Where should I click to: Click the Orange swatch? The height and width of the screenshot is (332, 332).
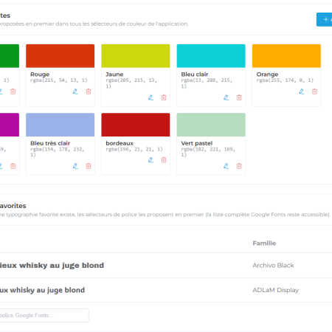pos(286,56)
